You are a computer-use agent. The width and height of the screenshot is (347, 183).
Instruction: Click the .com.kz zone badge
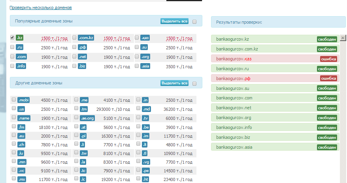point(86,38)
